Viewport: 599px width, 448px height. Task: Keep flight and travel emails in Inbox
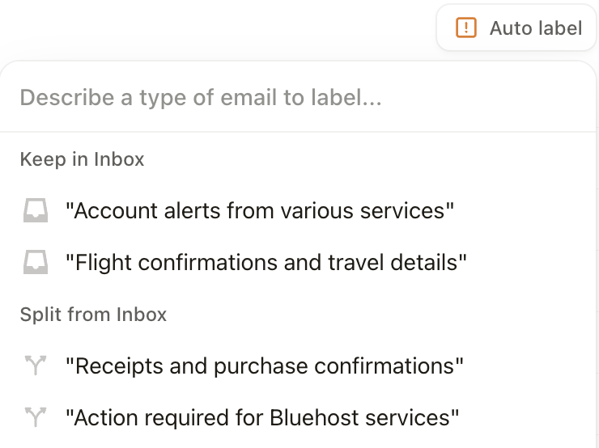(x=266, y=263)
